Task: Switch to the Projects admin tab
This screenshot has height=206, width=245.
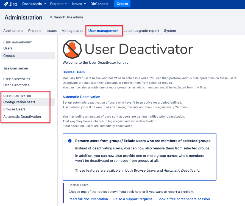Action: pyautogui.click(x=35, y=31)
